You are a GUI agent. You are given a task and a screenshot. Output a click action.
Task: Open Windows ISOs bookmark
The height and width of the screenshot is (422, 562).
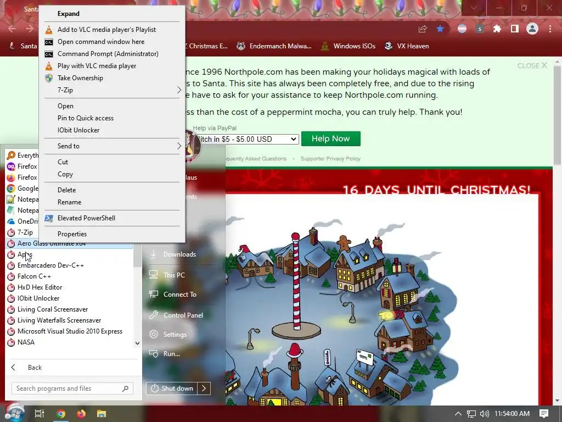pyautogui.click(x=348, y=46)
